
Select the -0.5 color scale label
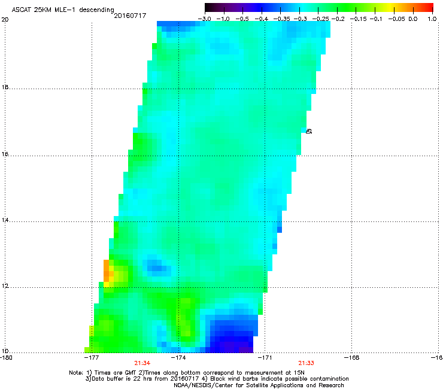pos(242,19)
